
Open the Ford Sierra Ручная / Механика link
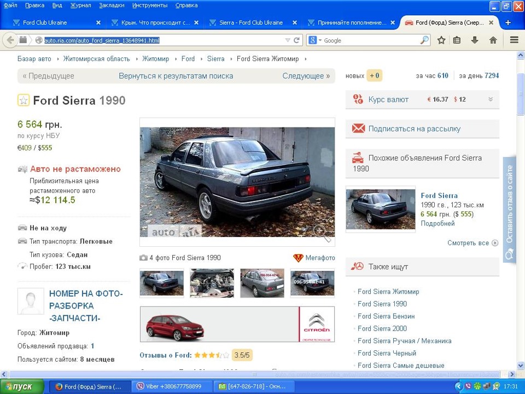click(405, 341)
